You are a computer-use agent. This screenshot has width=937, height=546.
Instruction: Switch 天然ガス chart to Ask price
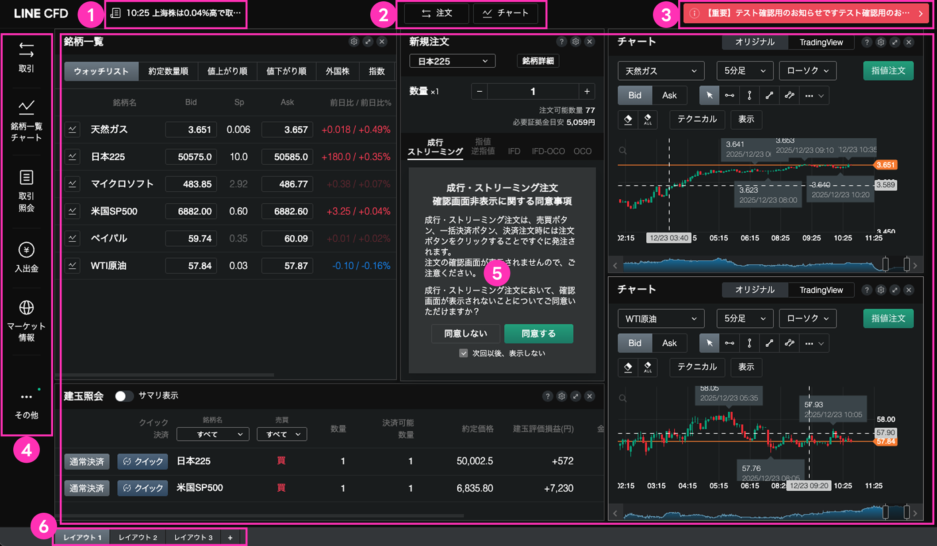coord(669,95)
